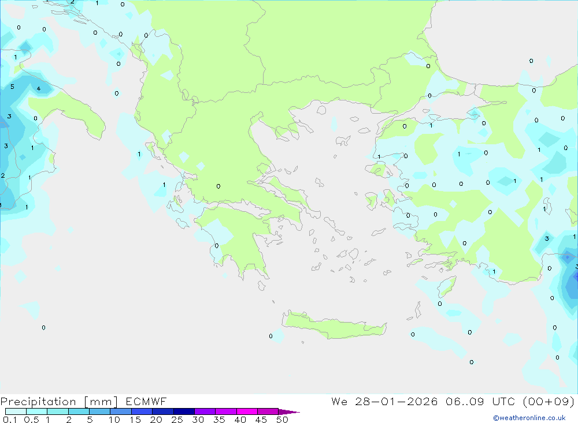Viewport: 578px width, 423px height.
Task: Click the 2–5 mm legend color segment
Action: click(x=79, y=411)
